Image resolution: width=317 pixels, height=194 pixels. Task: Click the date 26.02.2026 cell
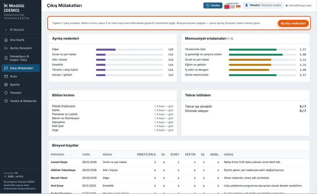[89, 162]
